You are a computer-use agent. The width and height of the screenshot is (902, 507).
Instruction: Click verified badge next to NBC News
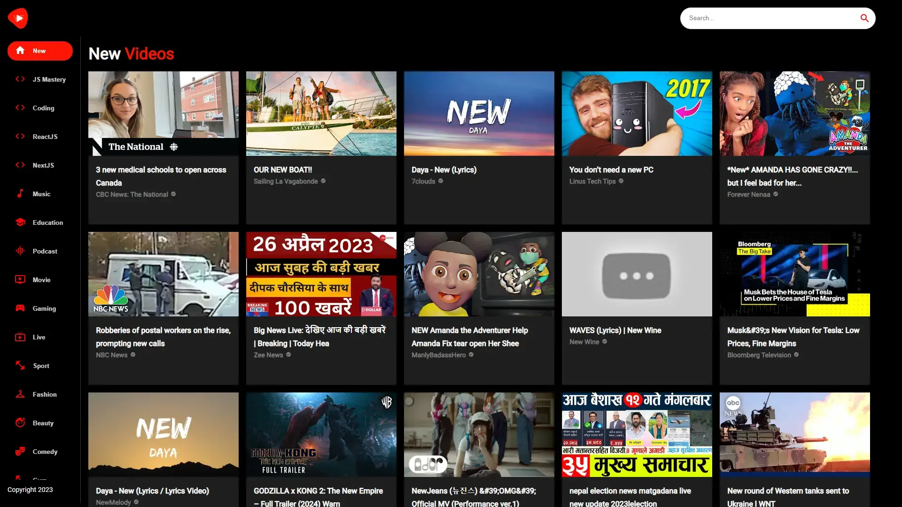point(133,354)
